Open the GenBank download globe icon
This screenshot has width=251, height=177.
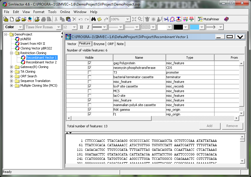pos(30,19)
